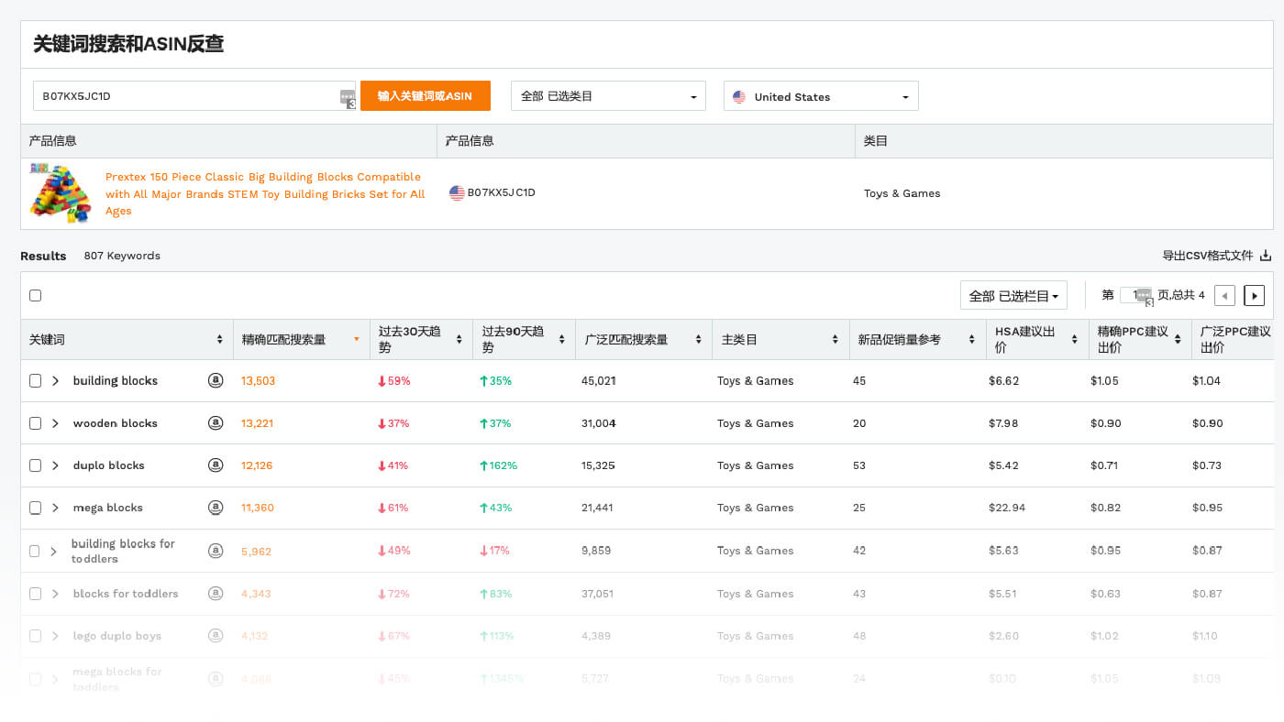This screenshot has width=1284, height=722.
Task: Click the 45,021 broad match volume
Action: [x=598, y=380]
